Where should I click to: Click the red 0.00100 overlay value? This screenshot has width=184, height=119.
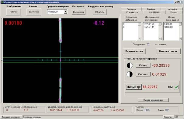click(x=13, y=23)
